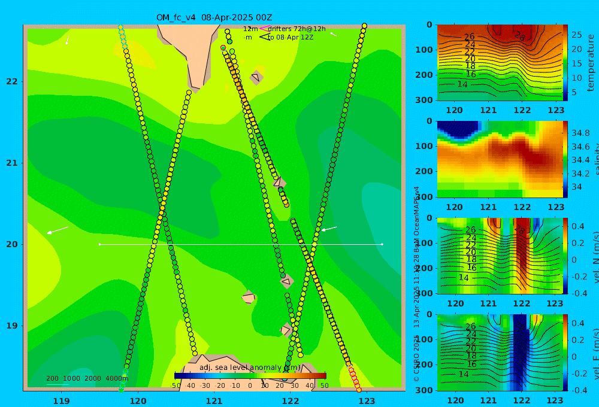Open the northward velocity cross-section panel
599x407 pixels.
pos(500,256)
